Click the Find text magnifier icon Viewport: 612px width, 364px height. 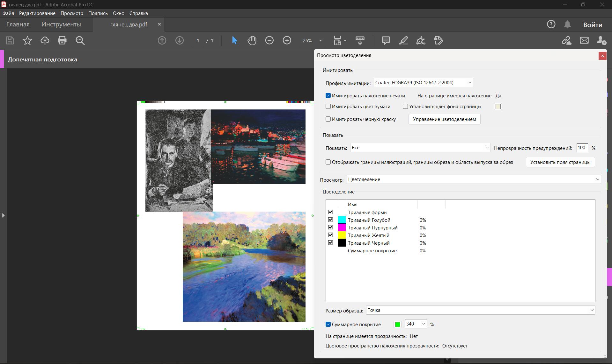80,40
